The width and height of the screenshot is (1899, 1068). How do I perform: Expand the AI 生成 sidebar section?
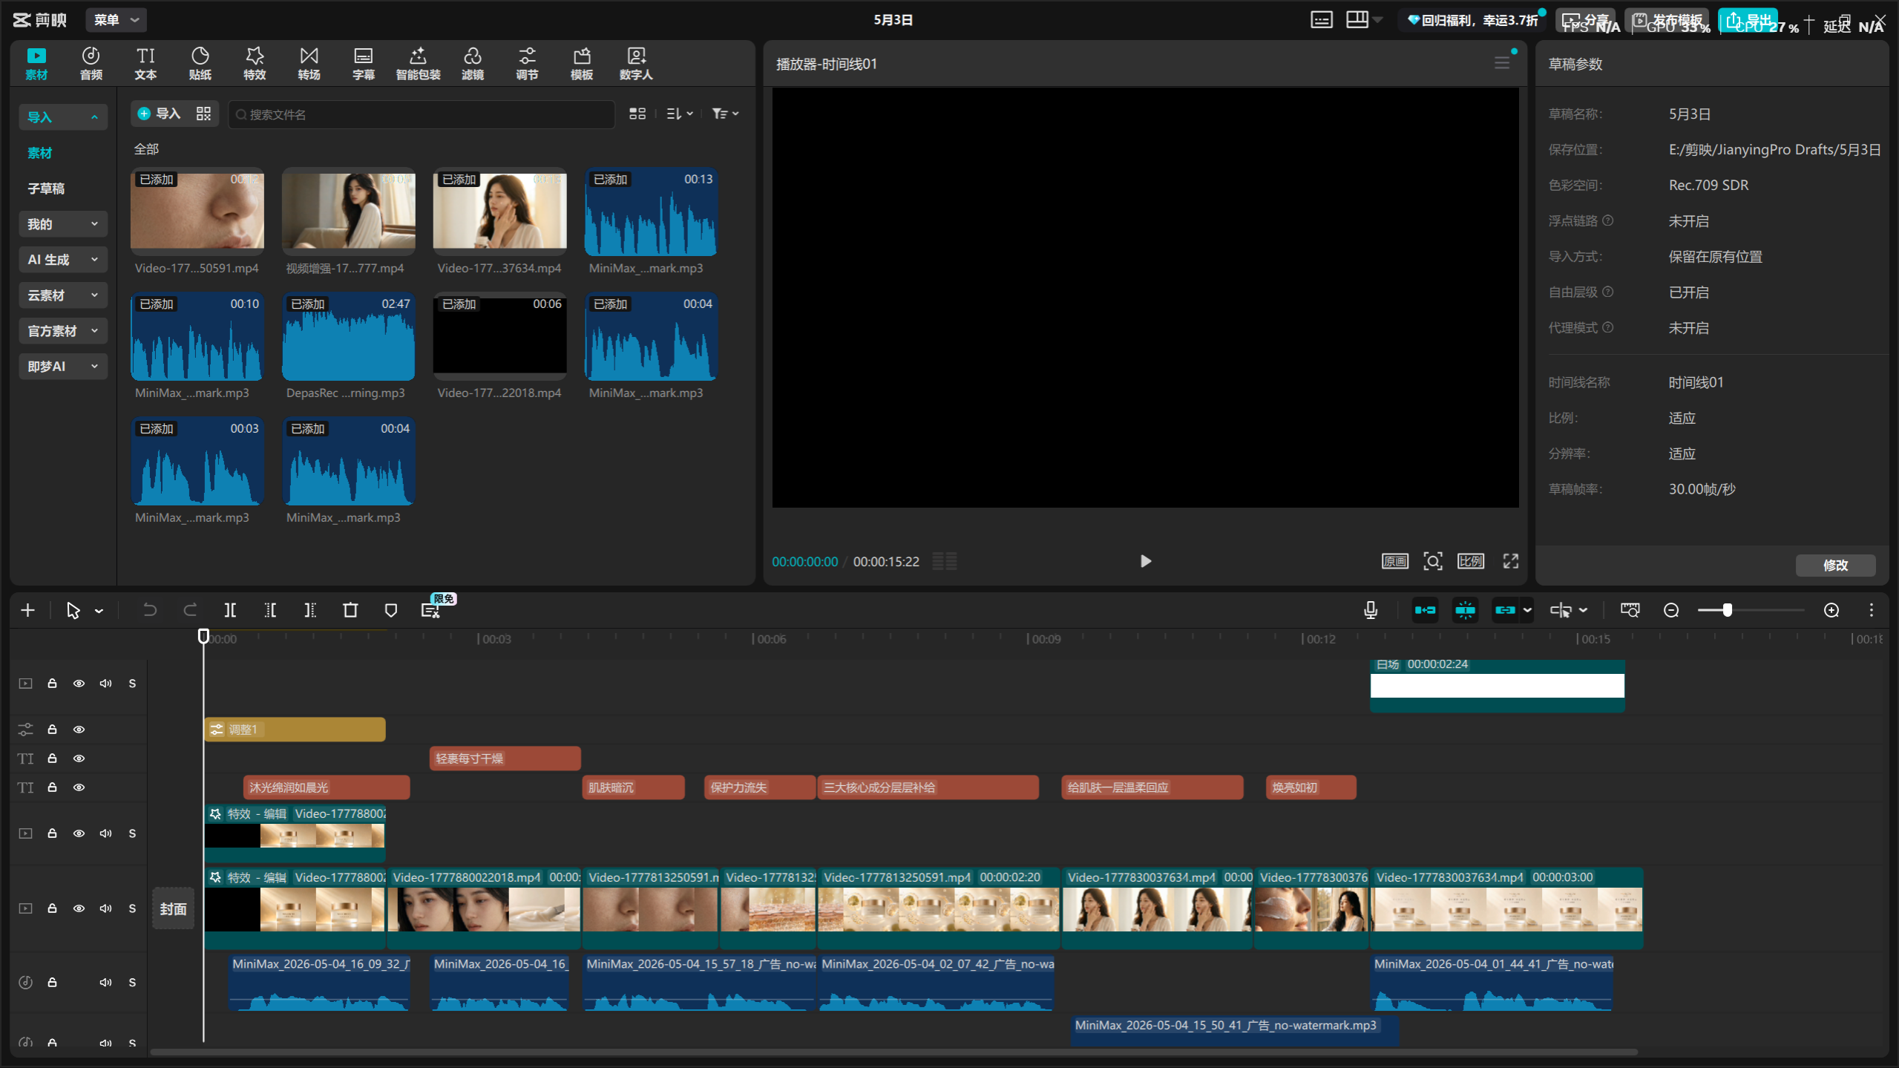(x=63, y=260)
